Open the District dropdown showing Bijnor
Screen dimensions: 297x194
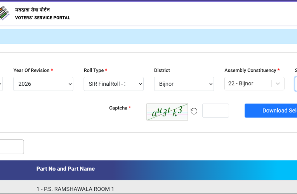184,84
